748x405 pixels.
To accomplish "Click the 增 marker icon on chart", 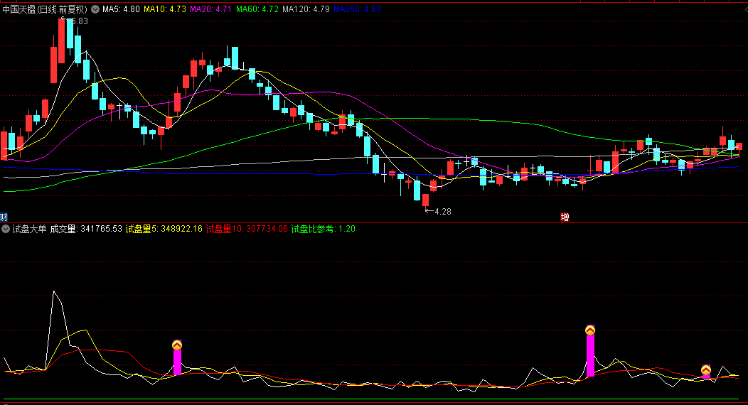I will click(x=565, y=217).
